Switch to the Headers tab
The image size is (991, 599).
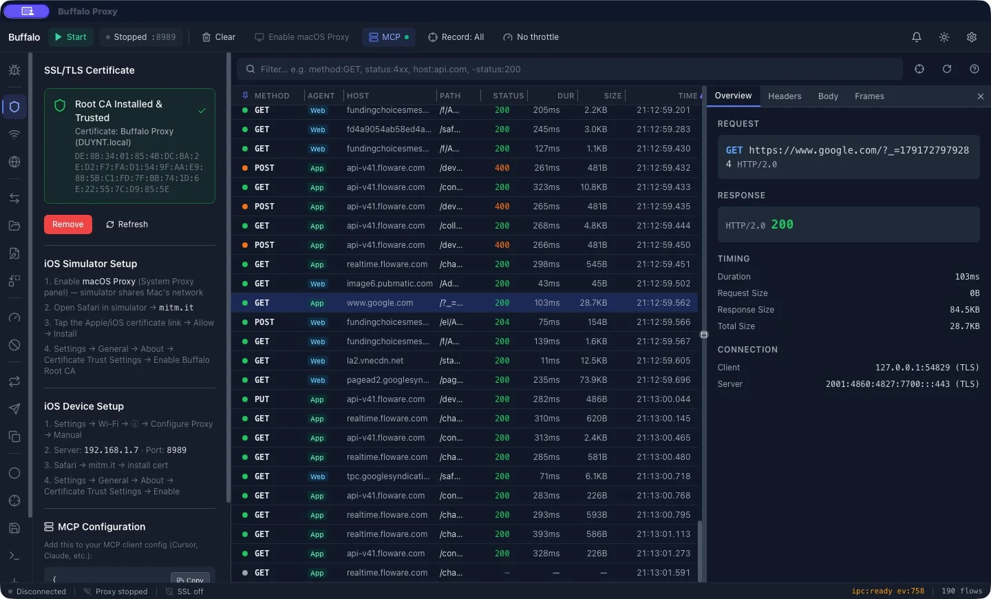tap(785, 96)
